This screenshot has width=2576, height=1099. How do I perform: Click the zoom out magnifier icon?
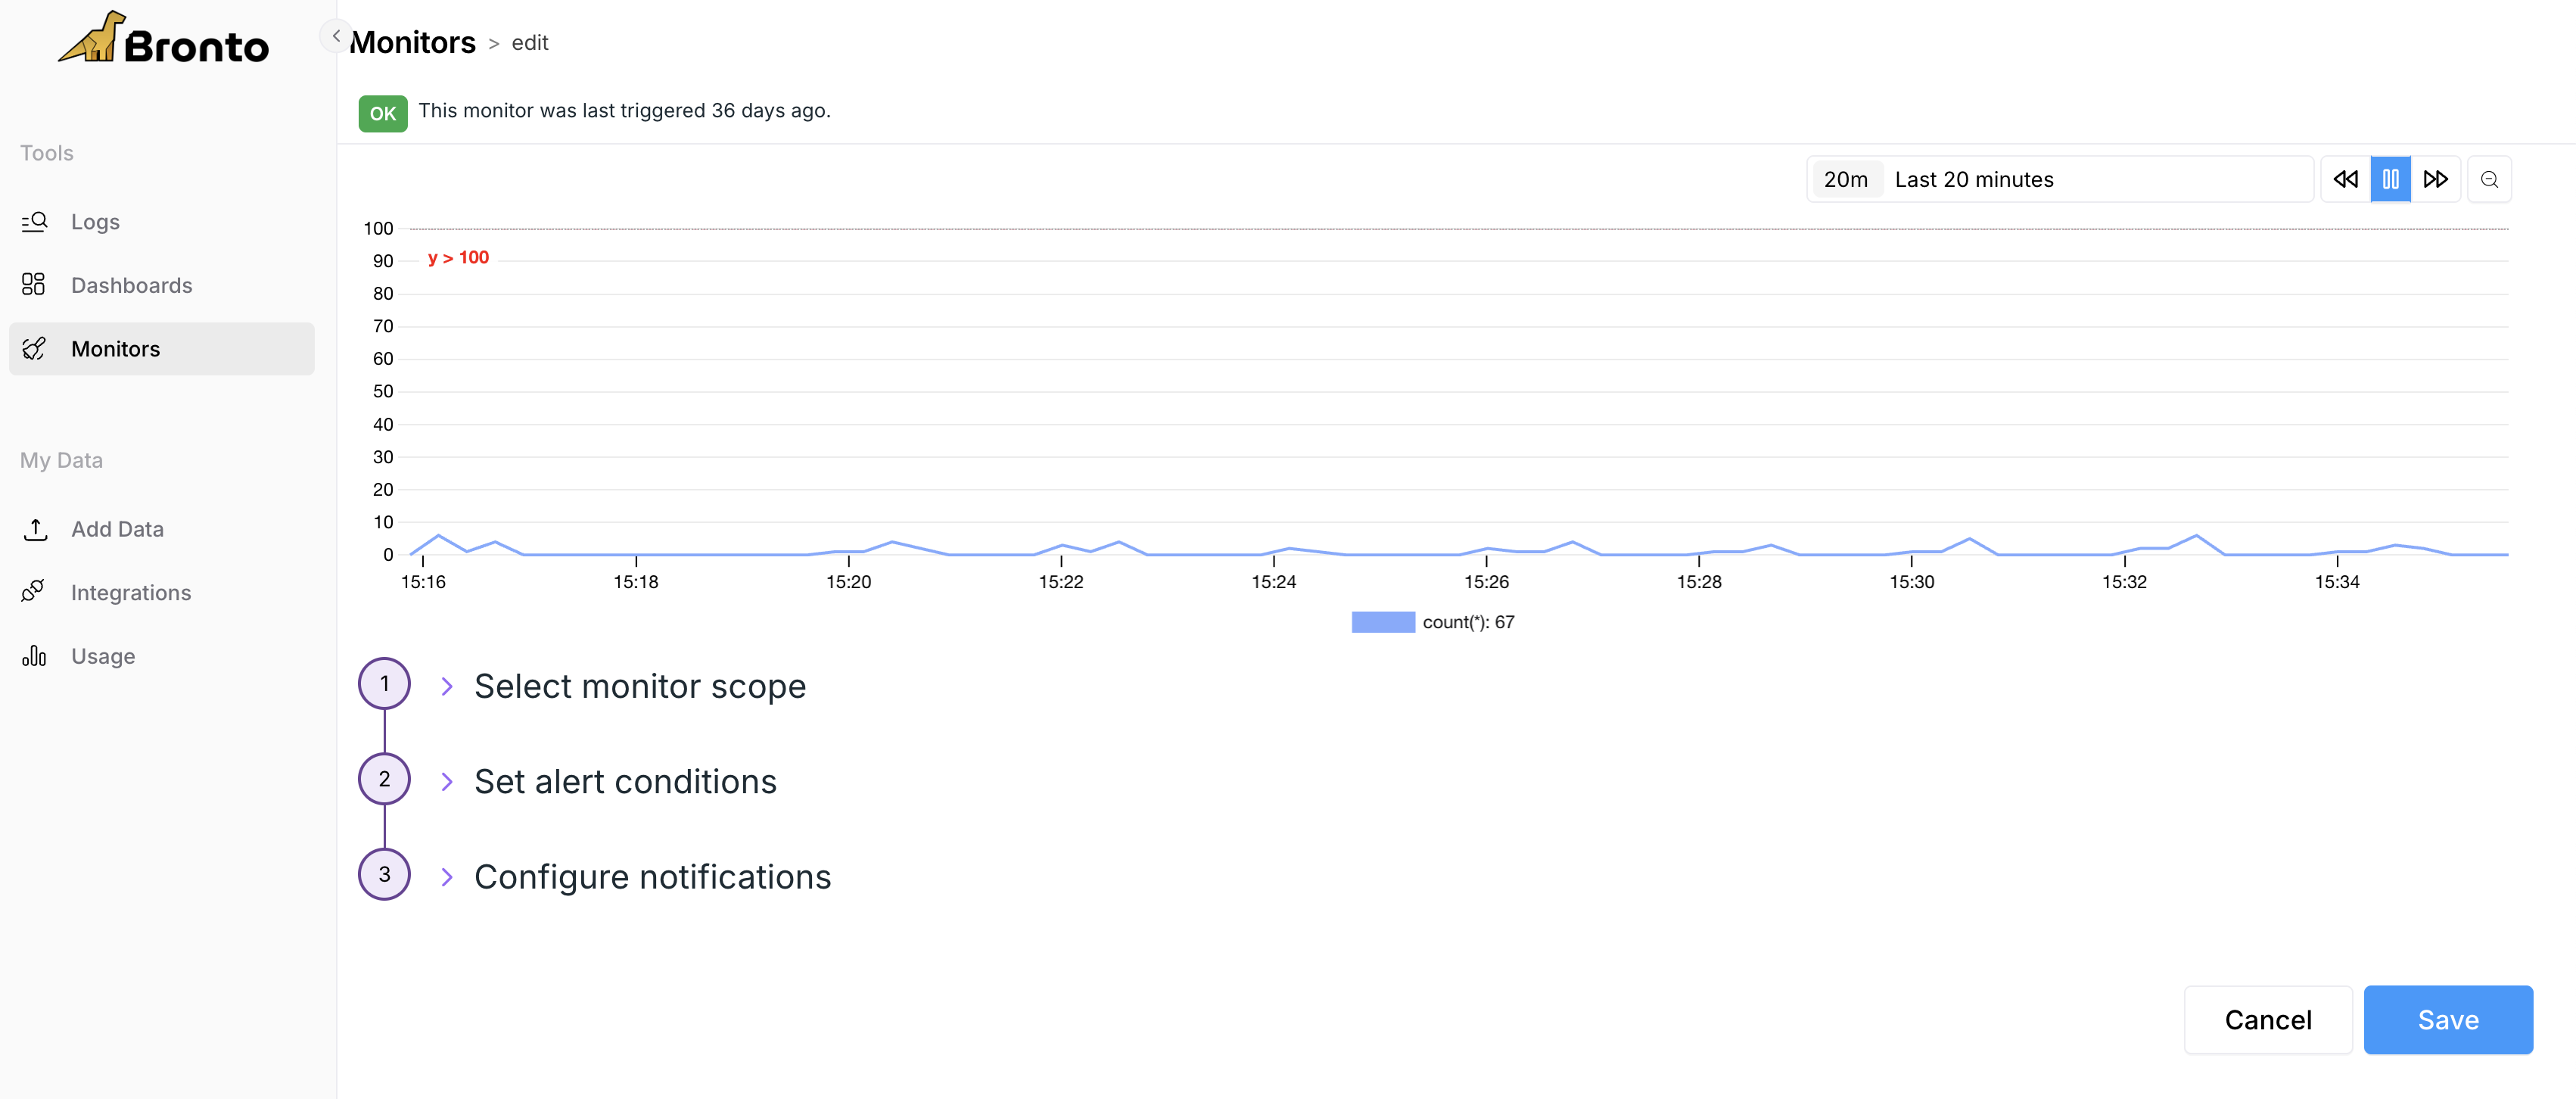tap(2489, 180)
